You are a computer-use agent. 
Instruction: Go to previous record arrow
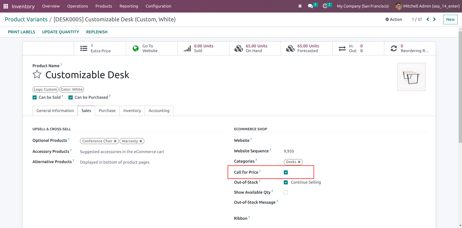[x=428, y=19]
